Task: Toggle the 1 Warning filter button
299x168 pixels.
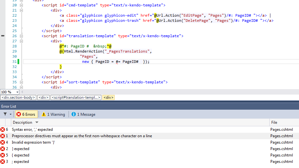Action: 53,114
